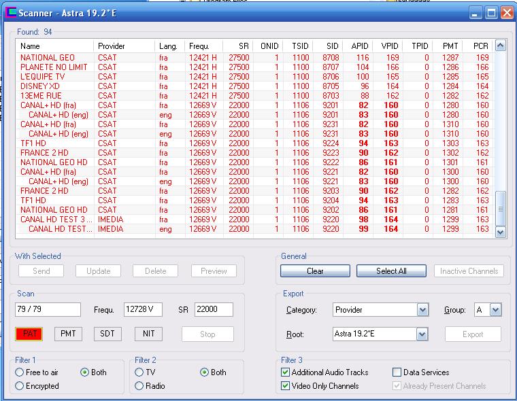Sort by the PMT column header

(448, 46)
